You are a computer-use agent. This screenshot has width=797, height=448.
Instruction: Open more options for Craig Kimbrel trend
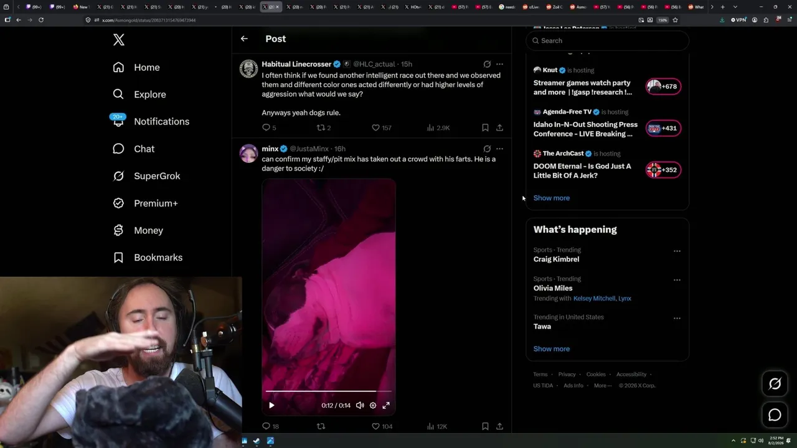[677, 251]
